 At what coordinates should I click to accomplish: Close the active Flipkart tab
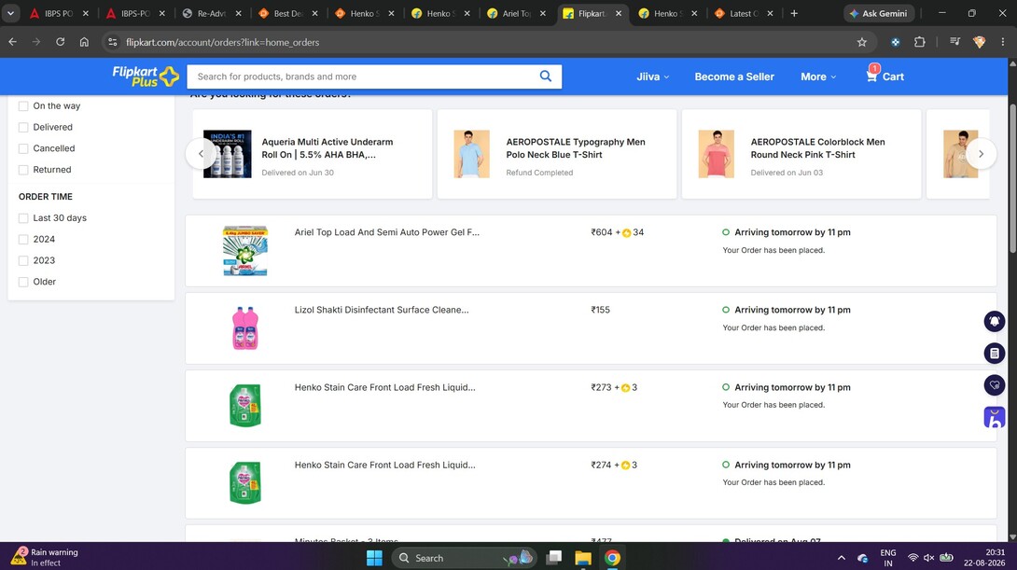(618, 13)
